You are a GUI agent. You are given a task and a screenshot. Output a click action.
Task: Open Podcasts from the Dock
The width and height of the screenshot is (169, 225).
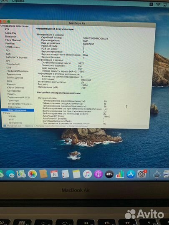pyautogui.click(x=98, y=174)
